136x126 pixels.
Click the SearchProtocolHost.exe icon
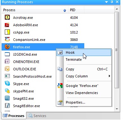point(7,76)
